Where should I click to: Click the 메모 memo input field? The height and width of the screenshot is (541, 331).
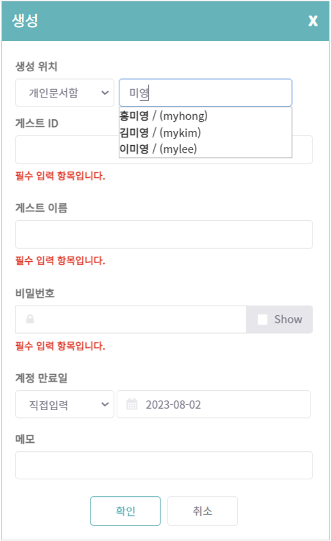(x=164, y=465)
